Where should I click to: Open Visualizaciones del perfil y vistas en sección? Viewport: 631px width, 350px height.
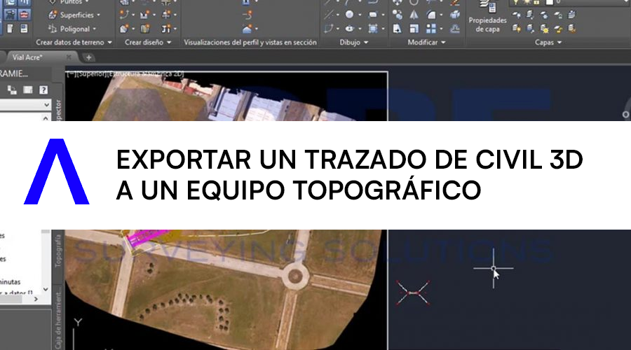250,42
